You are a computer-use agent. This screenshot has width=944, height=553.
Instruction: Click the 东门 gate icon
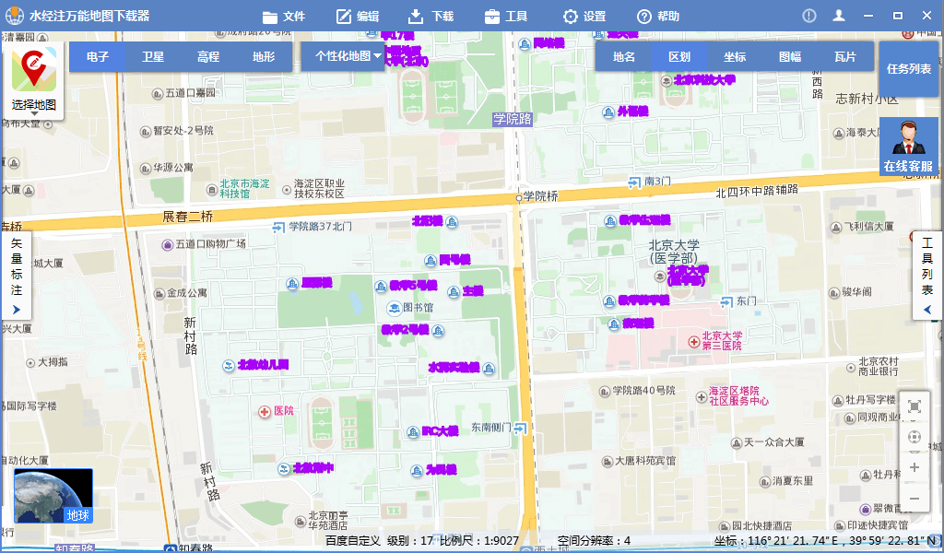pyautogui.click(x=727, y=300)
